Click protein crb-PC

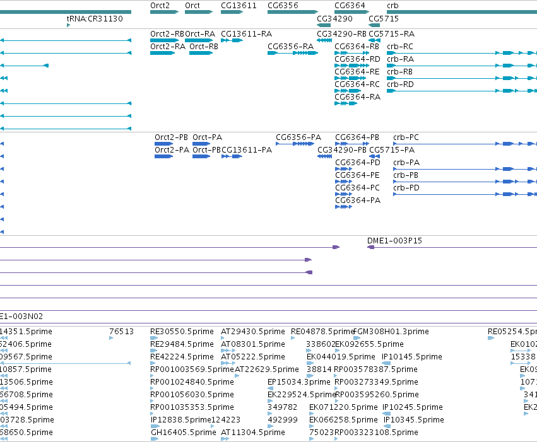[x=465, y=144]
